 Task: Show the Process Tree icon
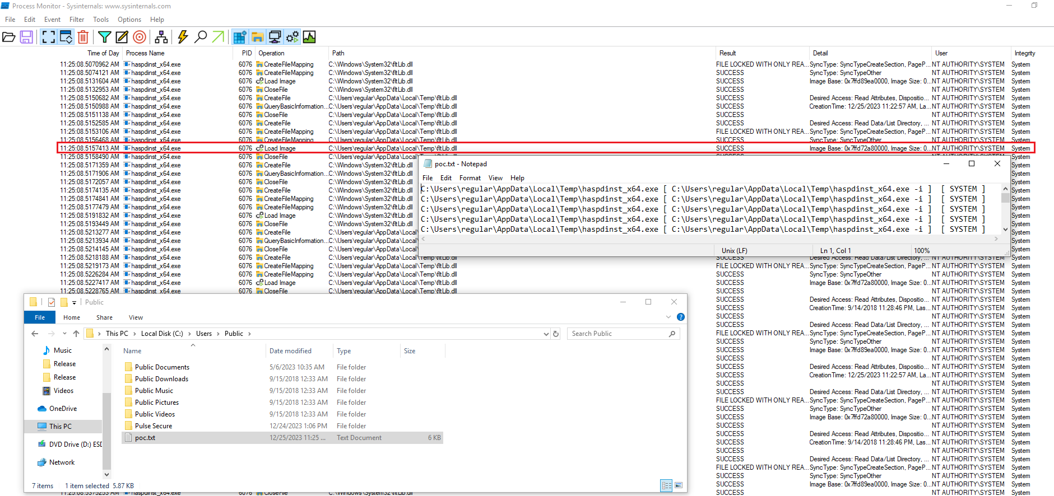pos(161,37)
